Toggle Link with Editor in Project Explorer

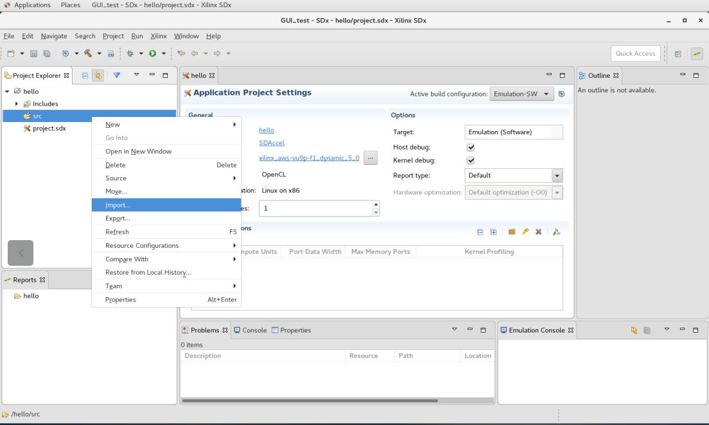98,76
